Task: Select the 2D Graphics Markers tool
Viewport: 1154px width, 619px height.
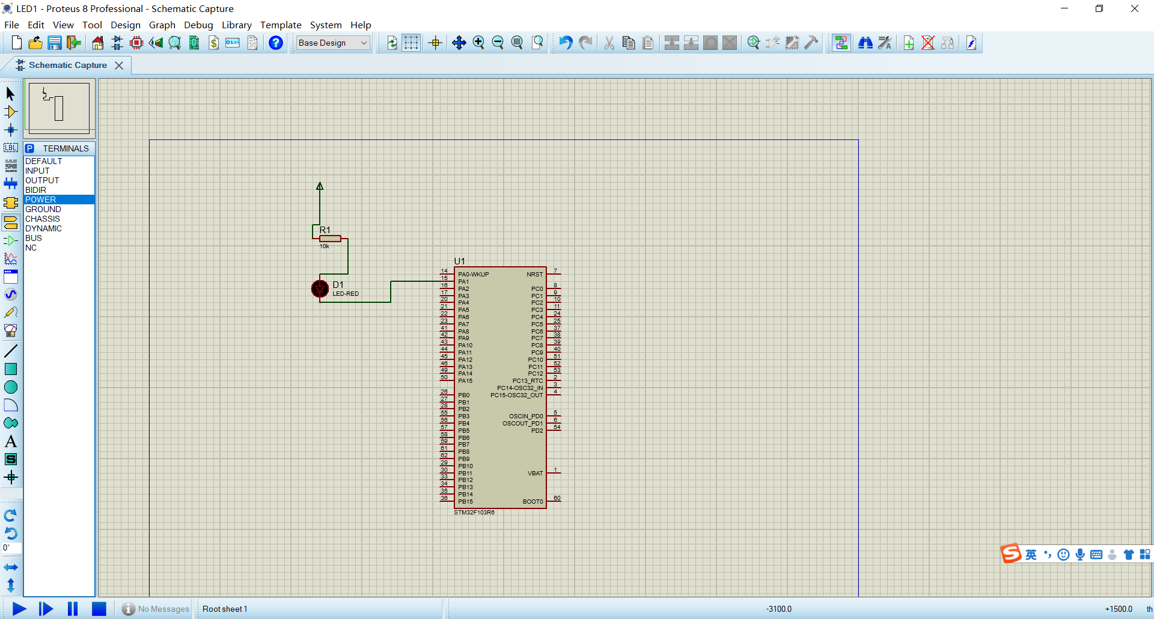Action: (11, 478)
